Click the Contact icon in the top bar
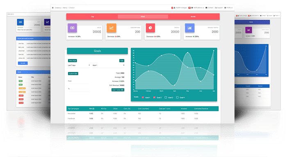The height and width of the screenshot is (157, 287). tap(206, 8)
